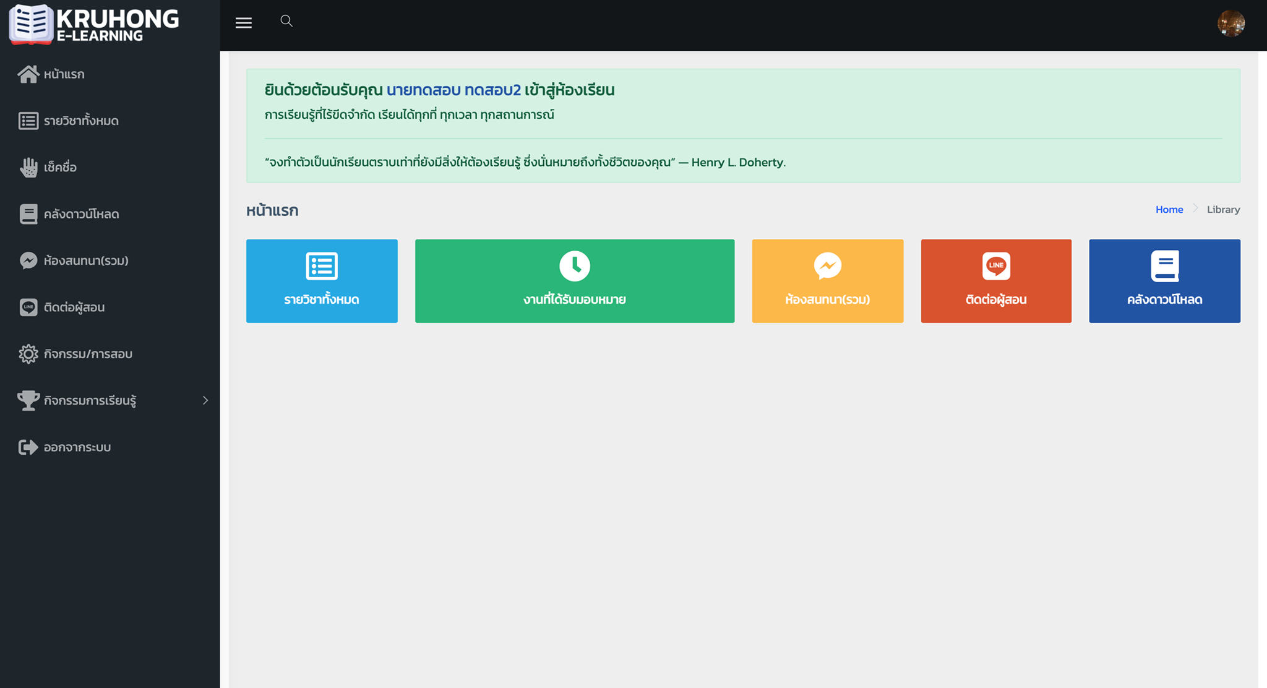Open the ติดต่อผู้สอน tile label
The image size is (1267, 688).
click(x=996, y=299)
